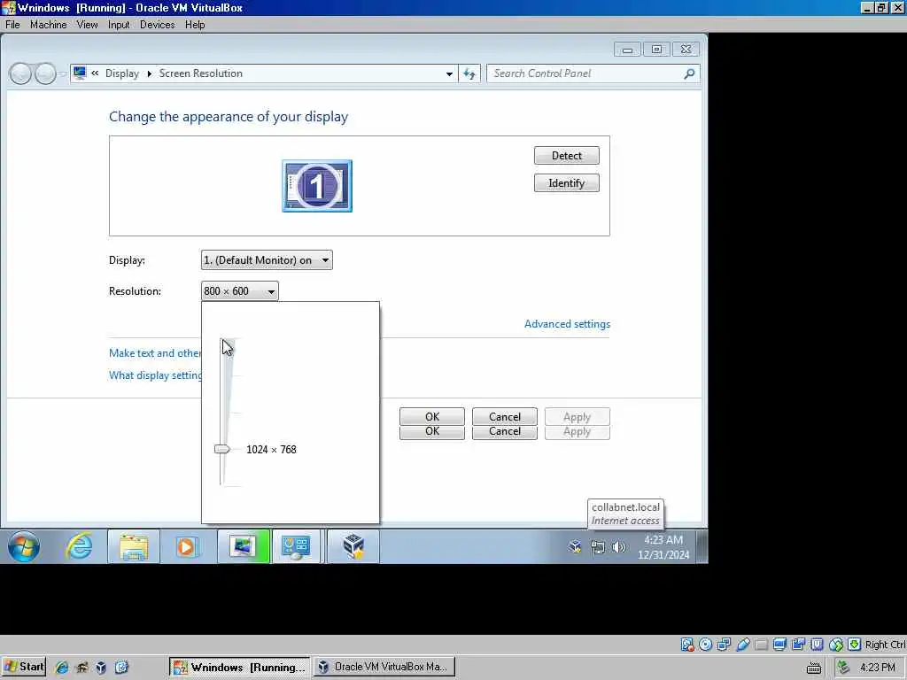The width and height of the screenshot is (907, 680).
Task: Open the VirtualBox View menu
Action: (87, 24)
